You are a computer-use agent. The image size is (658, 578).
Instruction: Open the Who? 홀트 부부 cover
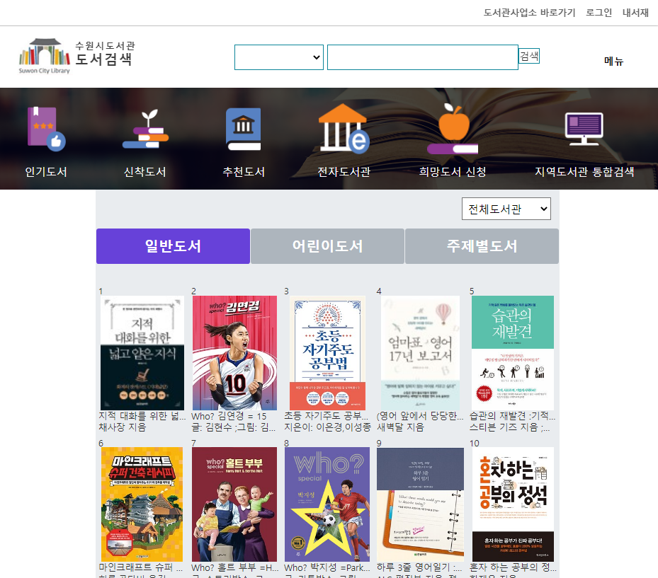click(x=234, y=504)
